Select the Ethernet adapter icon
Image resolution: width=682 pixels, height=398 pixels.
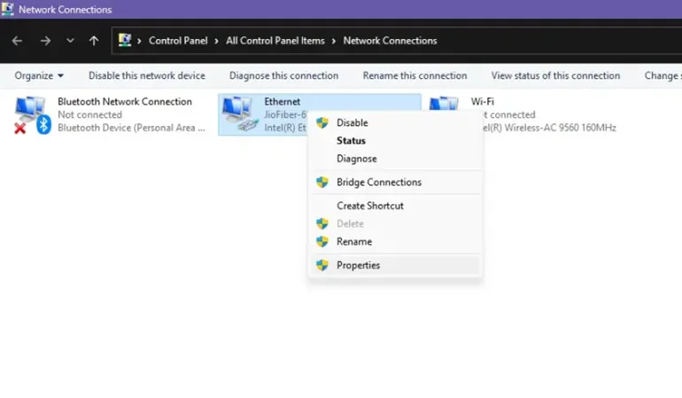coord(237,113)
